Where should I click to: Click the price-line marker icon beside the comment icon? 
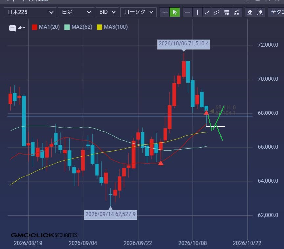(22, 28)
